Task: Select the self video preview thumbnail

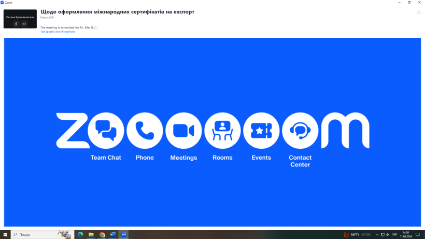Action: (x=20, y=19)
